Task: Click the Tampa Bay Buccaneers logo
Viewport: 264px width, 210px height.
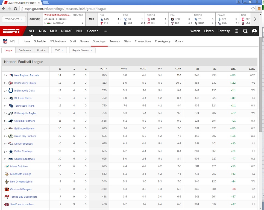Action: (x=7, y=197)
